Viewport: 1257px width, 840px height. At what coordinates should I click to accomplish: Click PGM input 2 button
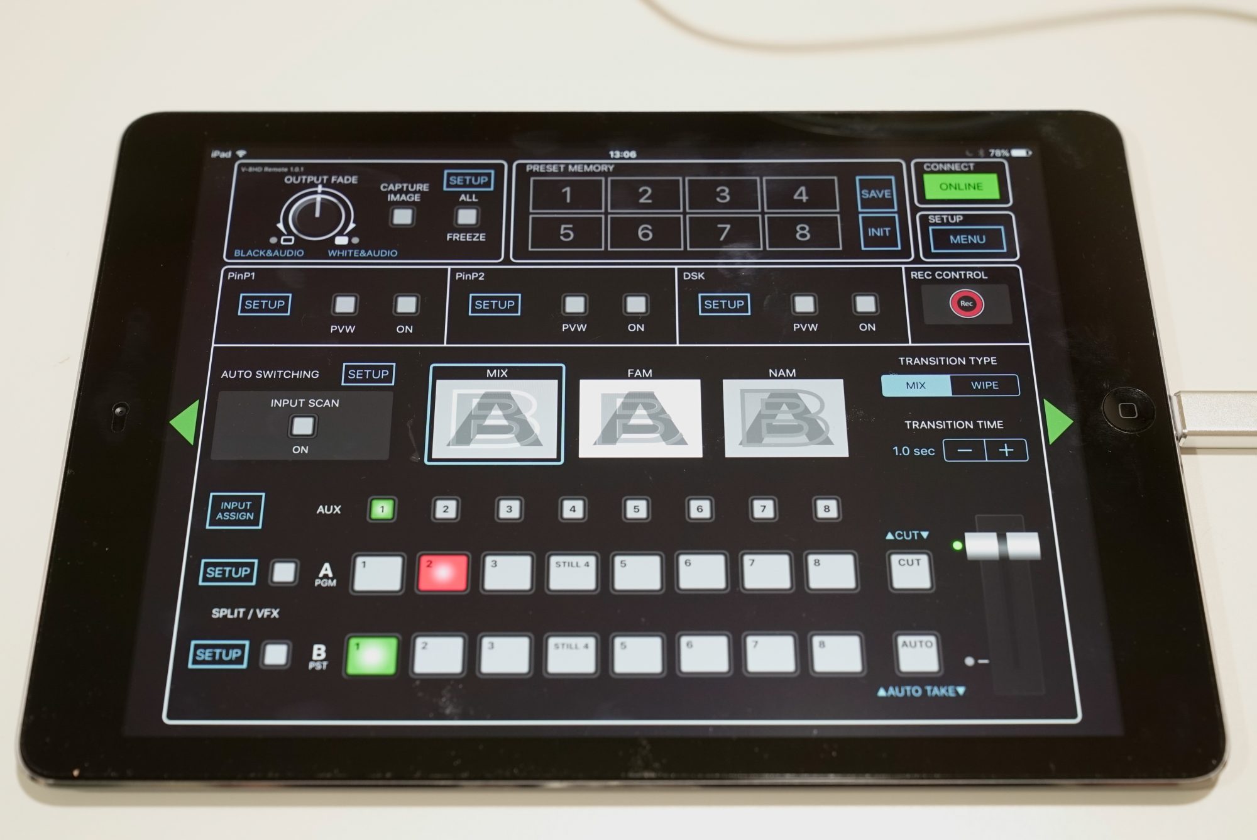point(445,572)
